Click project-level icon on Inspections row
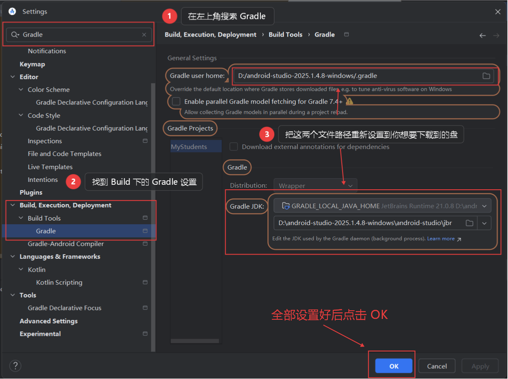This screenshot has width=508, height=379. [x=145, y=141]
